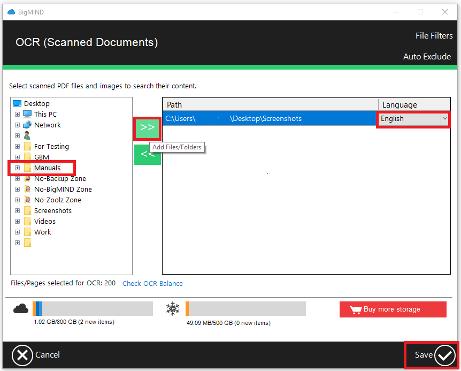Image resolution: width=461 pixels, height=371 pixels.
Task: Click the cloud storage usage bar
Action: click(x=93, y=308)
